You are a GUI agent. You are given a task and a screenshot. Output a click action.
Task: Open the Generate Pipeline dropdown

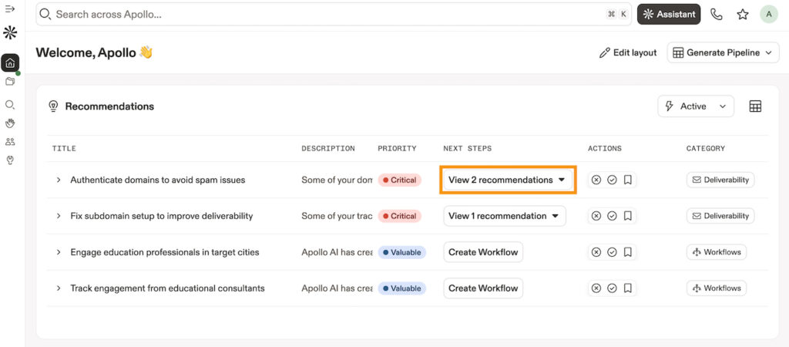click(x=723, y=53)
